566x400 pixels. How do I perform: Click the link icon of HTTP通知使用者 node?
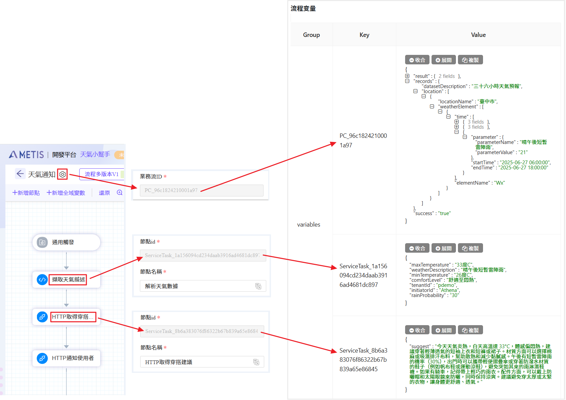[42, 358]
